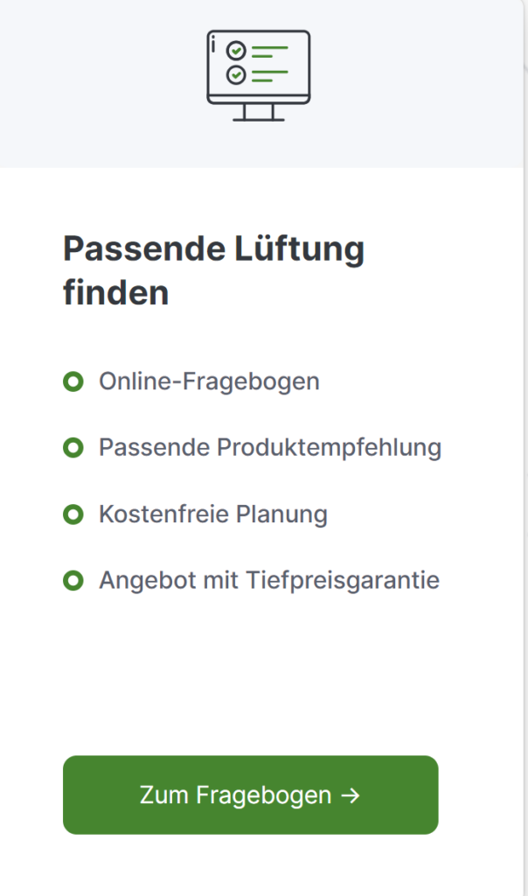
Task: Click the top green line in the monitor icon
Action: pos(270,46)
